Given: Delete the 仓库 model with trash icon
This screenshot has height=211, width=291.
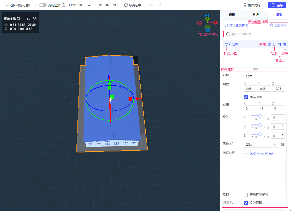Looking at the screenshot, I should (x=285, y=44).
